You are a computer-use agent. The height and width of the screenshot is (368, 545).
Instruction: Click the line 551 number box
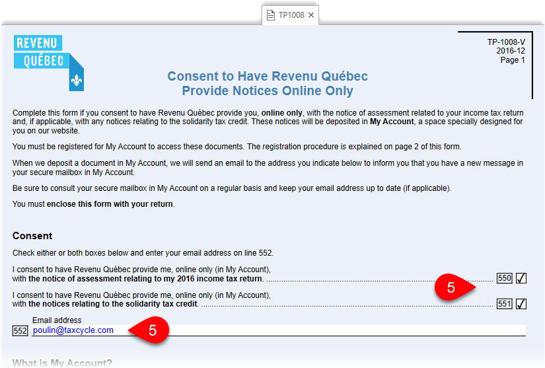504,304
